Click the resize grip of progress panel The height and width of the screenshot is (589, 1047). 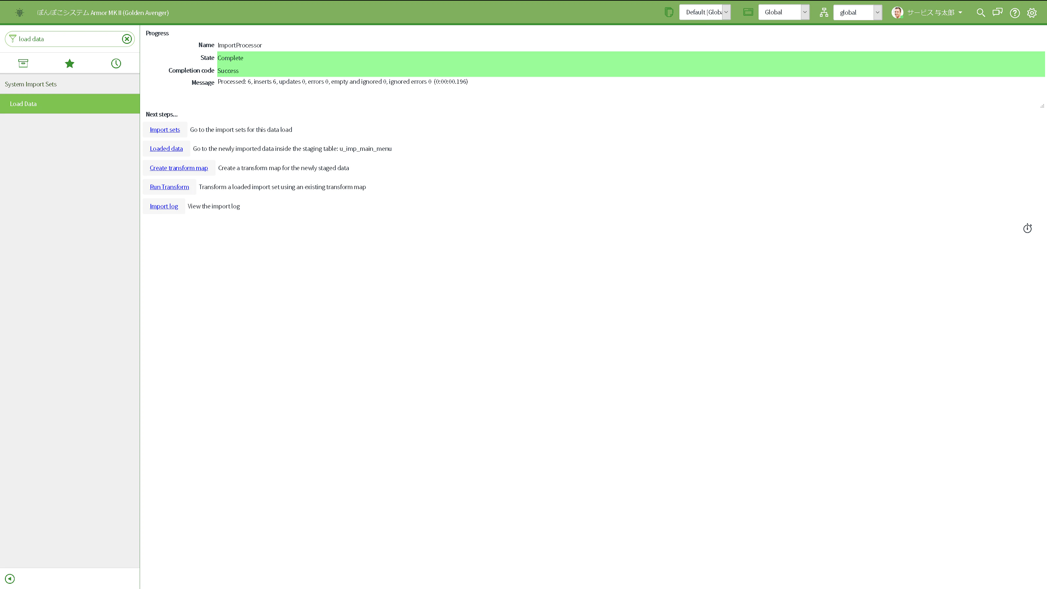point(1042,106)
